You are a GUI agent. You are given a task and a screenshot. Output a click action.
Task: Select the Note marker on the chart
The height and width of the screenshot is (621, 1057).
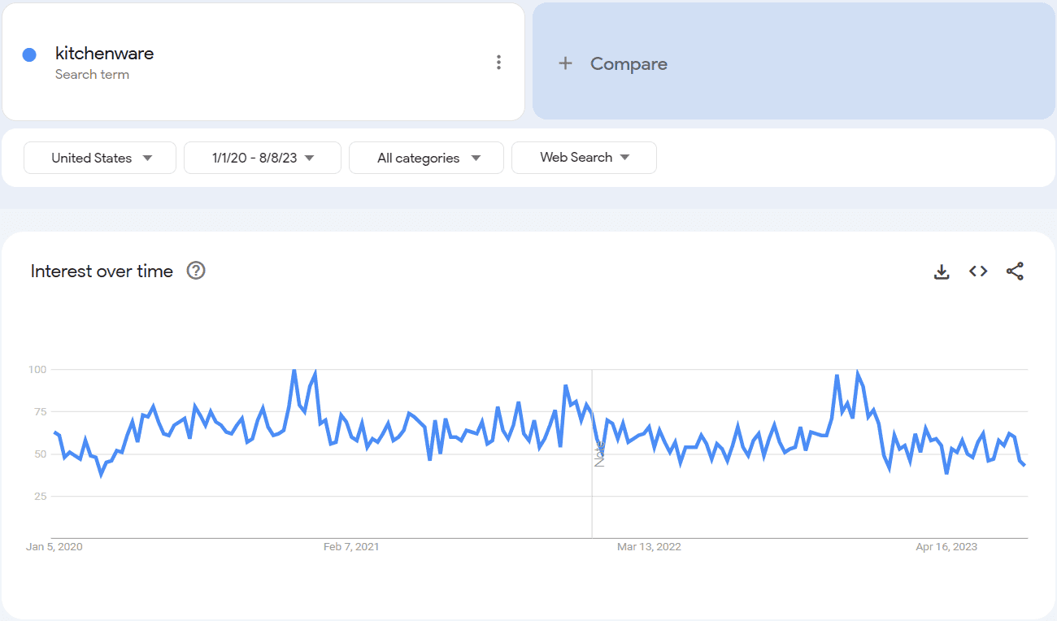(599, 454)
